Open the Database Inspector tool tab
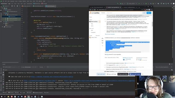The image size is (175, 98). click(38, 93)
